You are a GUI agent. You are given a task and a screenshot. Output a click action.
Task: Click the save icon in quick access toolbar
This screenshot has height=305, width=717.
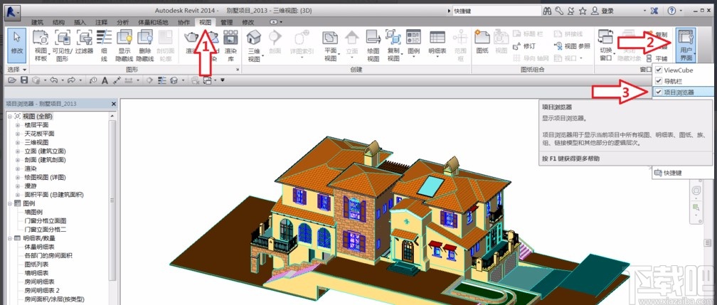click(x=26, y=80)
